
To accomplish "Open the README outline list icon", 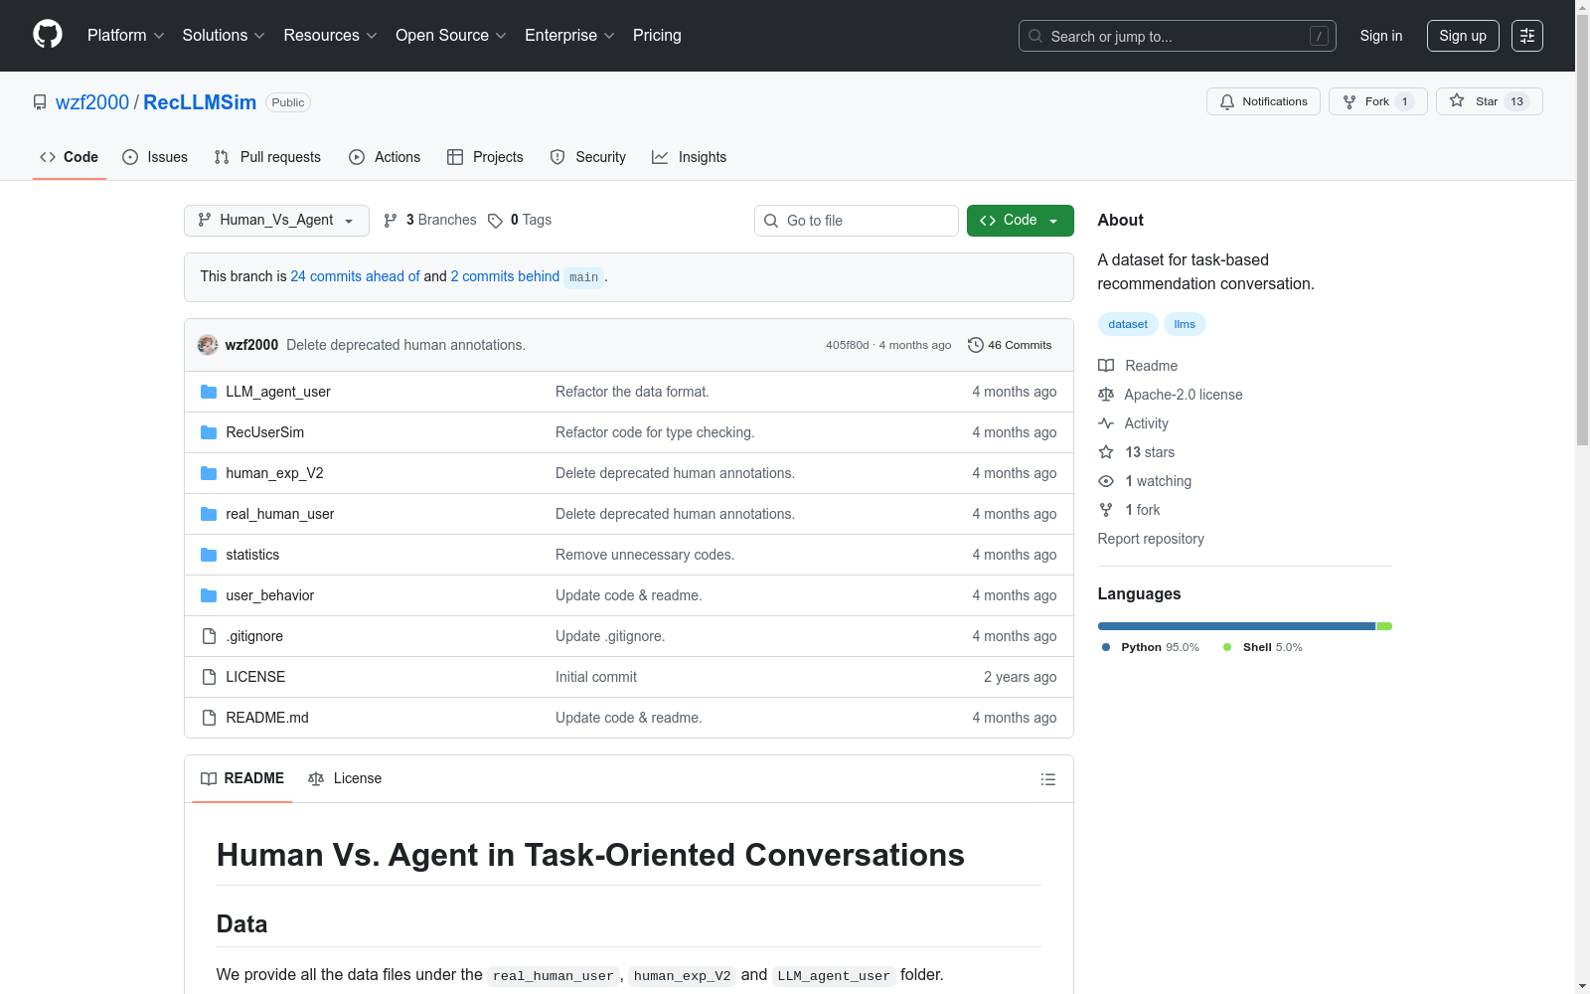I will coord(1047,779).
